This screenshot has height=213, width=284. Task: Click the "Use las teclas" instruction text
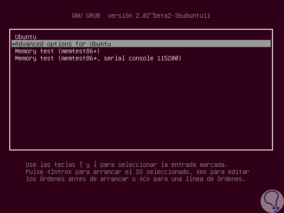(x=51, y=165)
